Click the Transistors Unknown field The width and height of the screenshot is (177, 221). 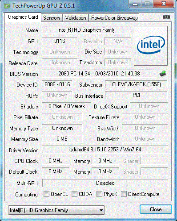pyautogui.click(x=118, y=63)
